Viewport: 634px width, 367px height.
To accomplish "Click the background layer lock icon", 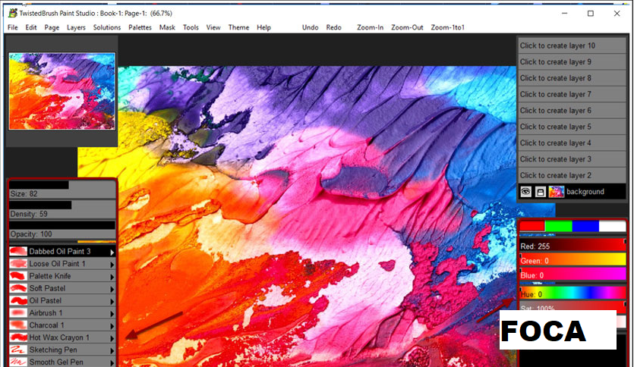I will 540,192.
